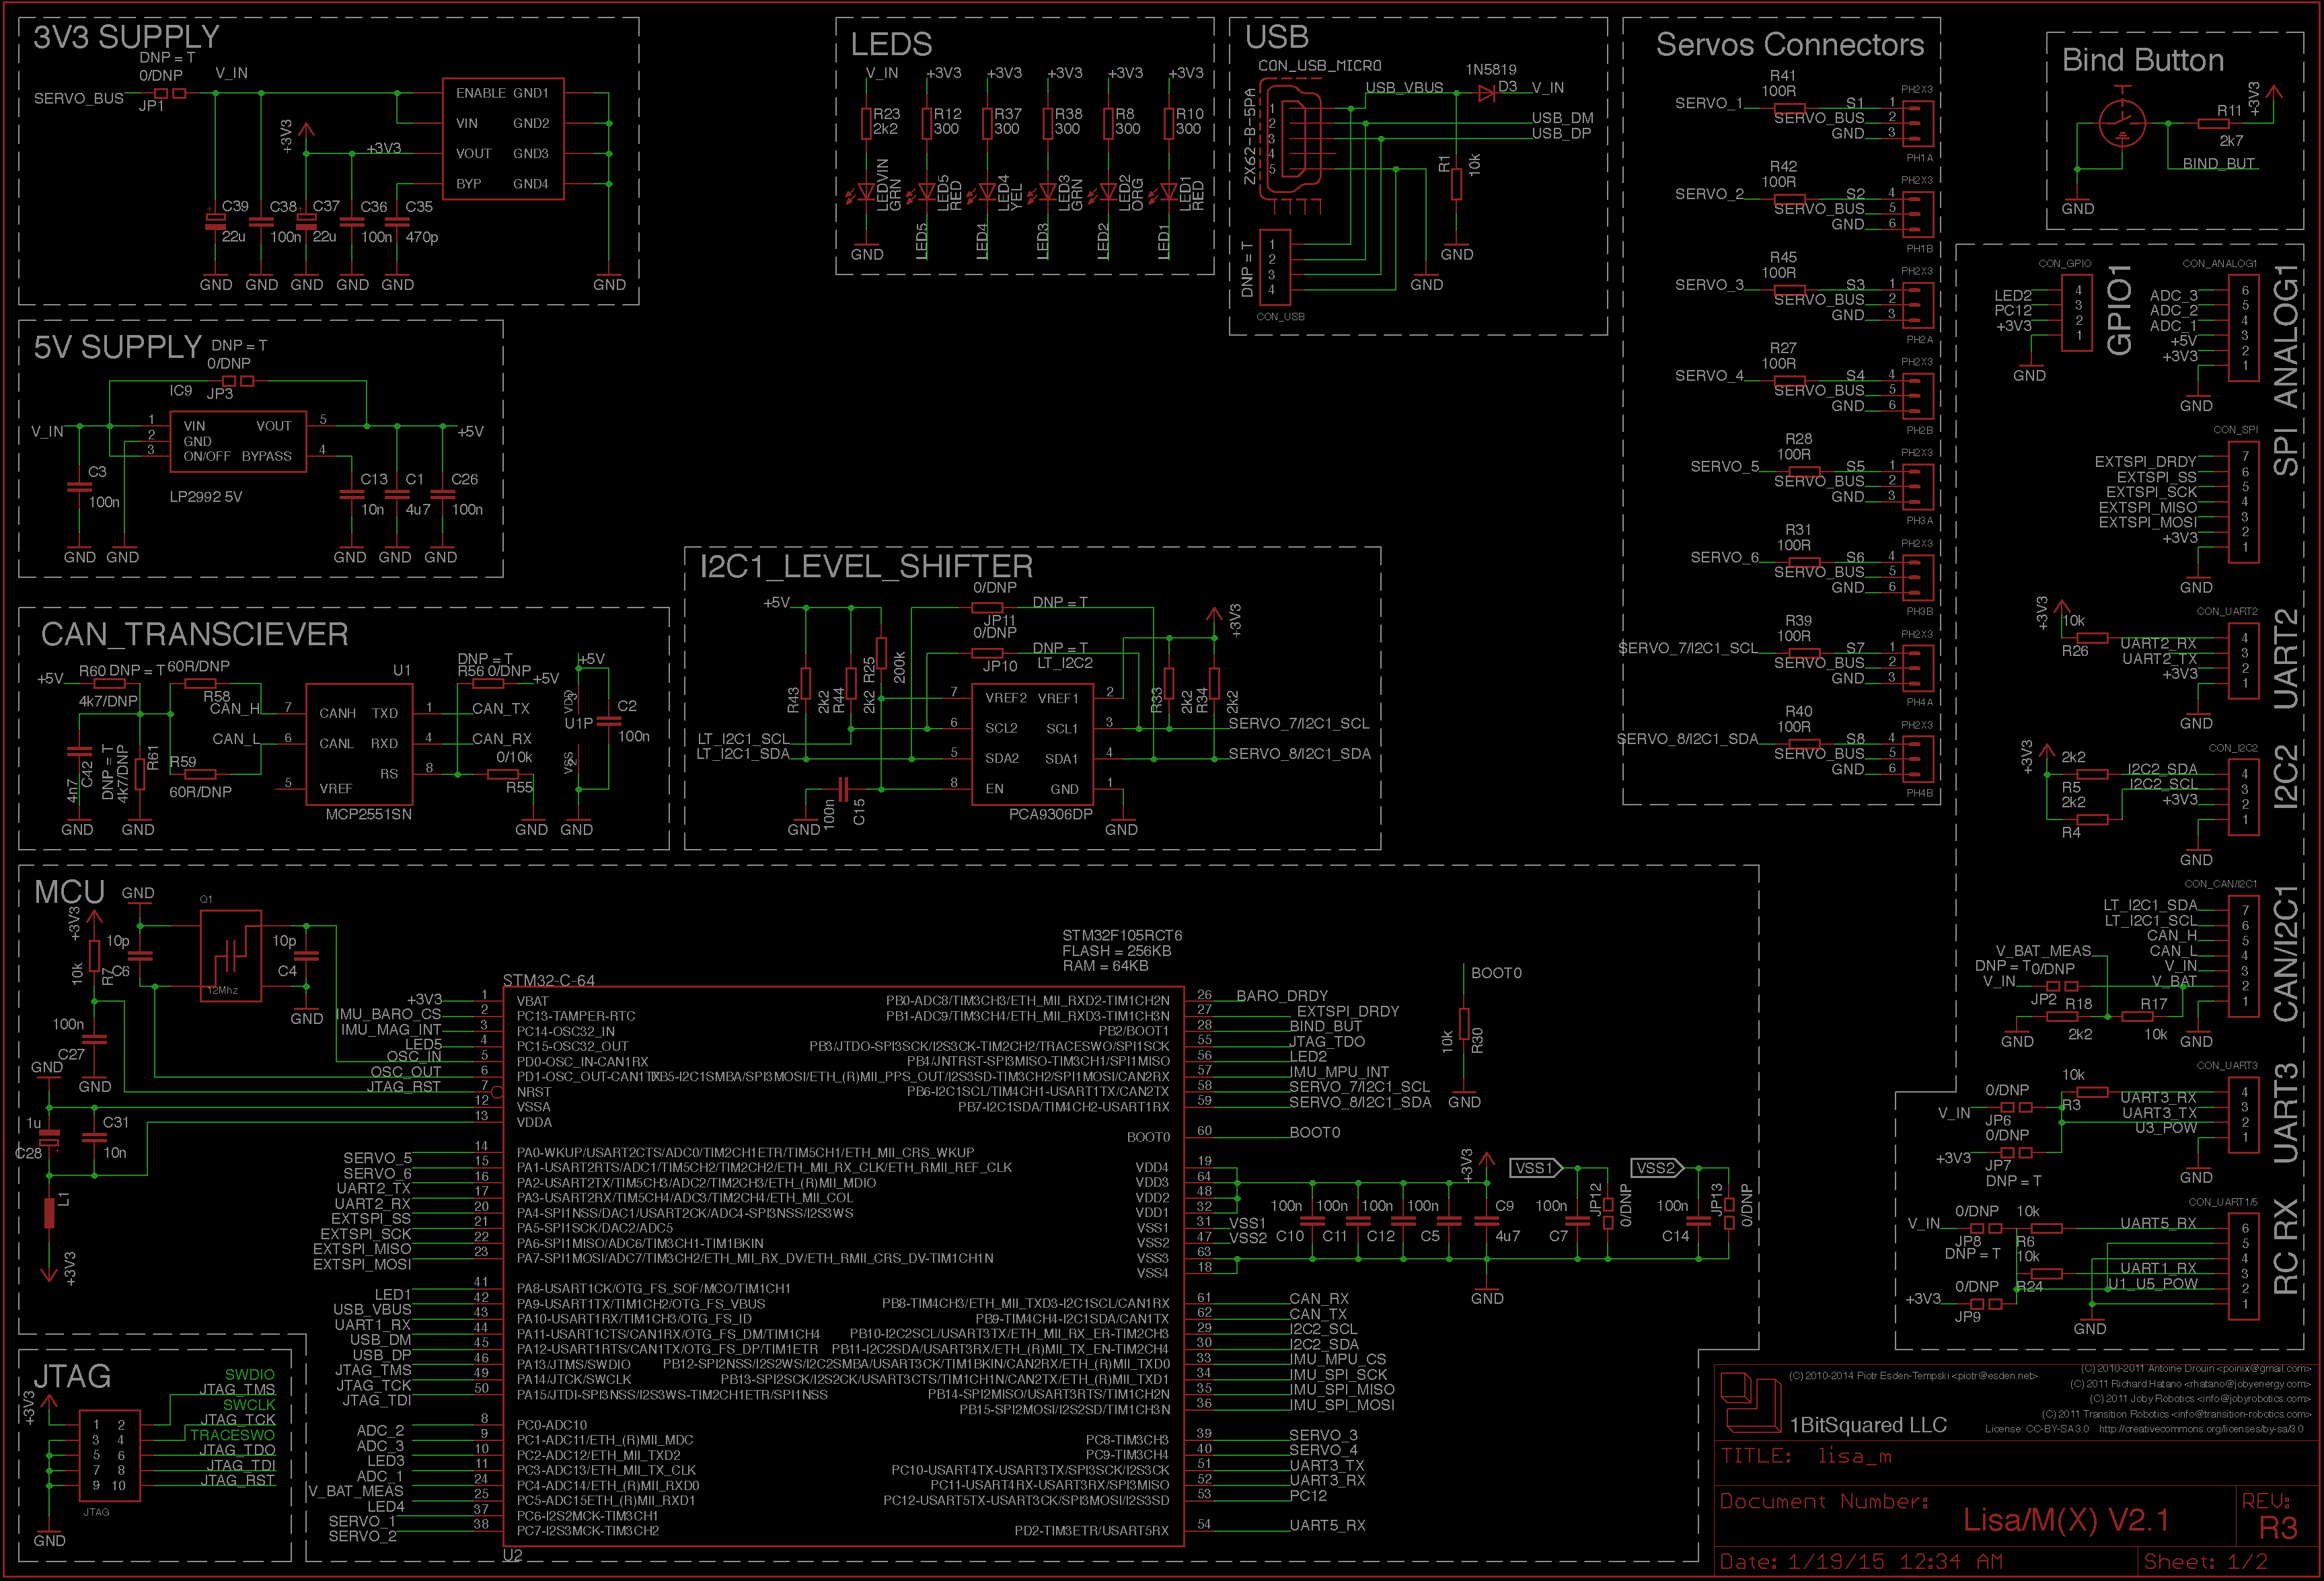2324x1581 pixels.
Task: Click the MCU section heading
Action: pos(70,892)
